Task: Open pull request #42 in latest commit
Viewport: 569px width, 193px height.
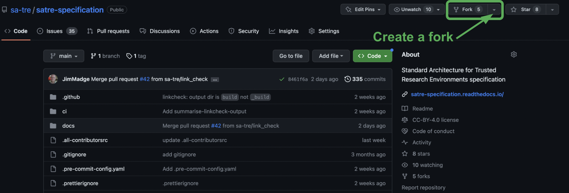Action: [145, 79]
